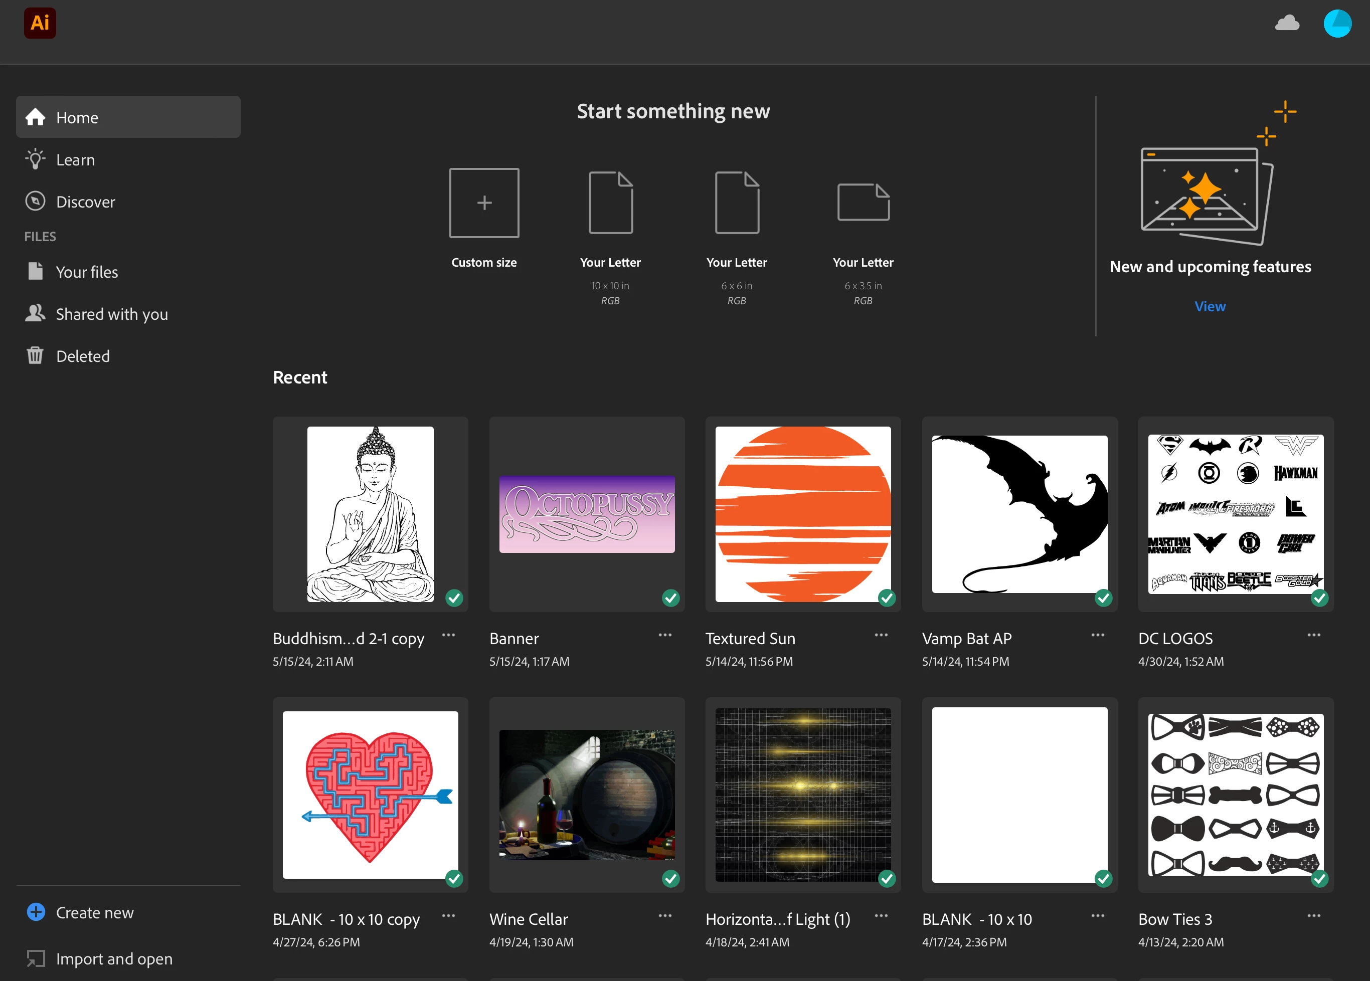Click the Custom size new document icon

click(x=484, y=203)
